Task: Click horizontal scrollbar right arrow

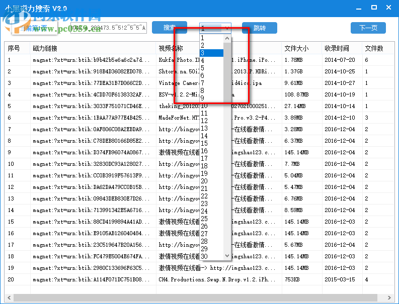Action: (389, 297)
